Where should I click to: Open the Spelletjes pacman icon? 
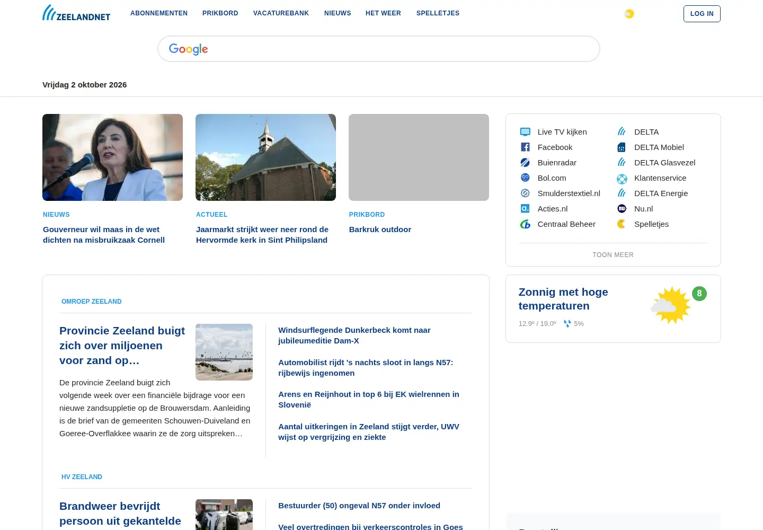coord(622,224)
